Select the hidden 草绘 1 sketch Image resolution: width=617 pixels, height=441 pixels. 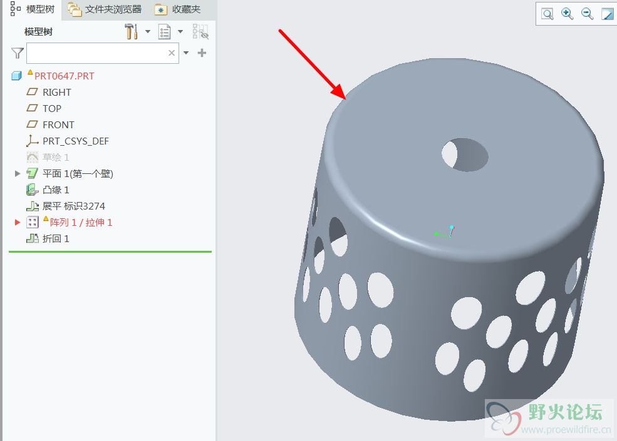(x=56, y=157)
